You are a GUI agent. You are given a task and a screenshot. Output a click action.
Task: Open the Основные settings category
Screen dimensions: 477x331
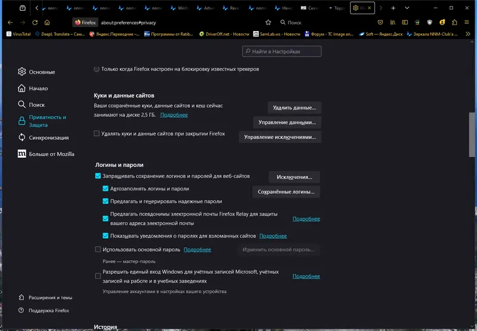pyautogui.click(x=36, y=72)
